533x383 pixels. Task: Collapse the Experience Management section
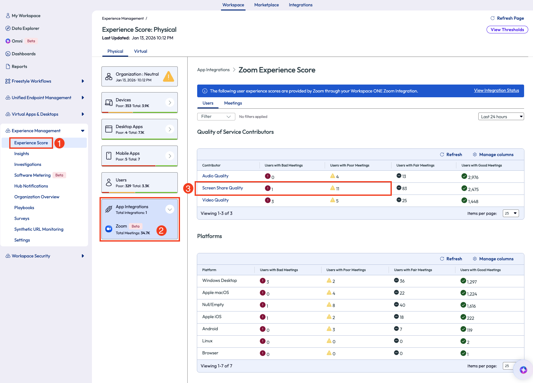point(83,131)
